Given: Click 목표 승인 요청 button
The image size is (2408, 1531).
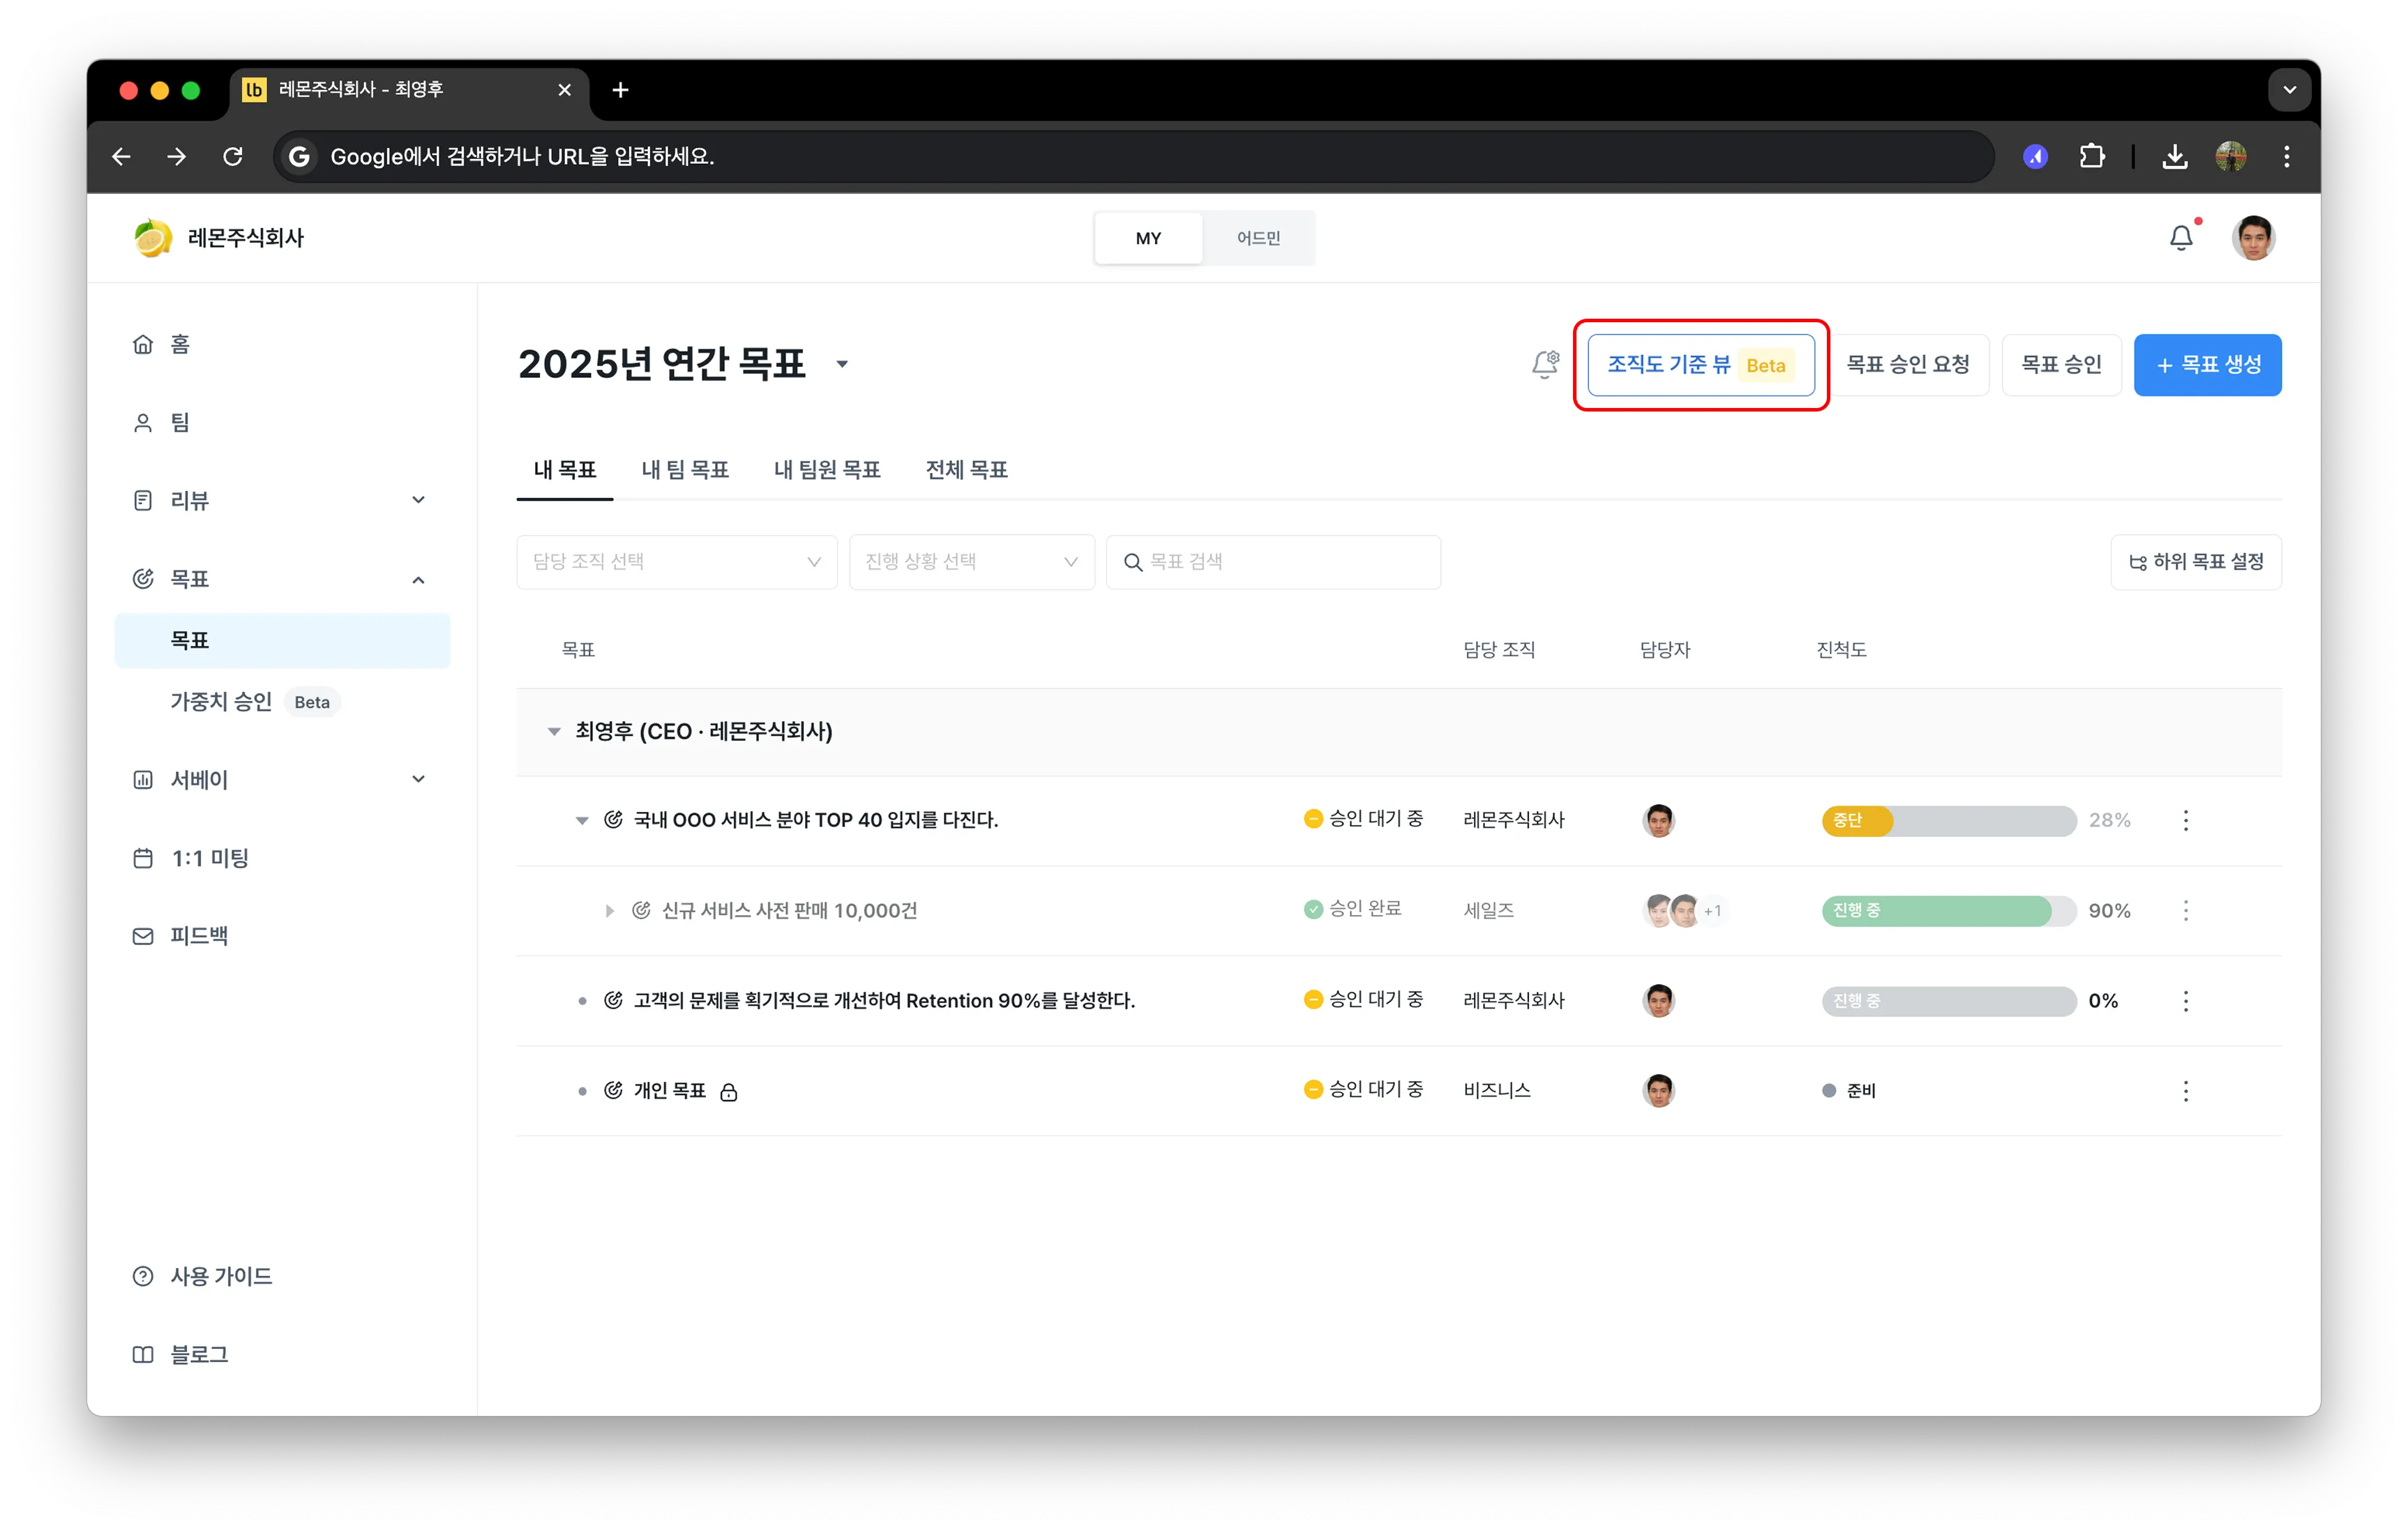Looking at the screenshot, I should [1908, 365].
